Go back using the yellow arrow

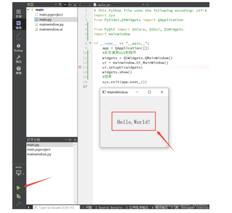coord(80,5)
